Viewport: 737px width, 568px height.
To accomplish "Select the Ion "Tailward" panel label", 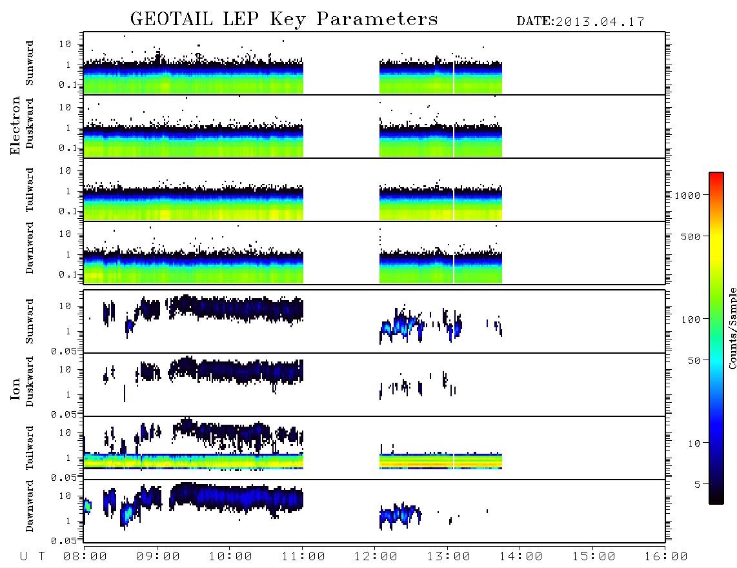I will [29, 448].
